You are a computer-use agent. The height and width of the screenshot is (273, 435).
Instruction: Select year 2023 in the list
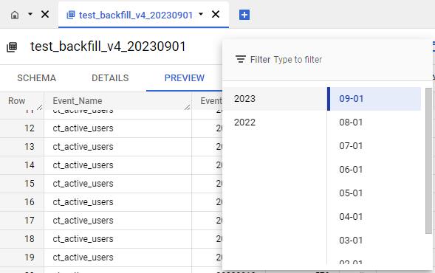click(275, 99)
